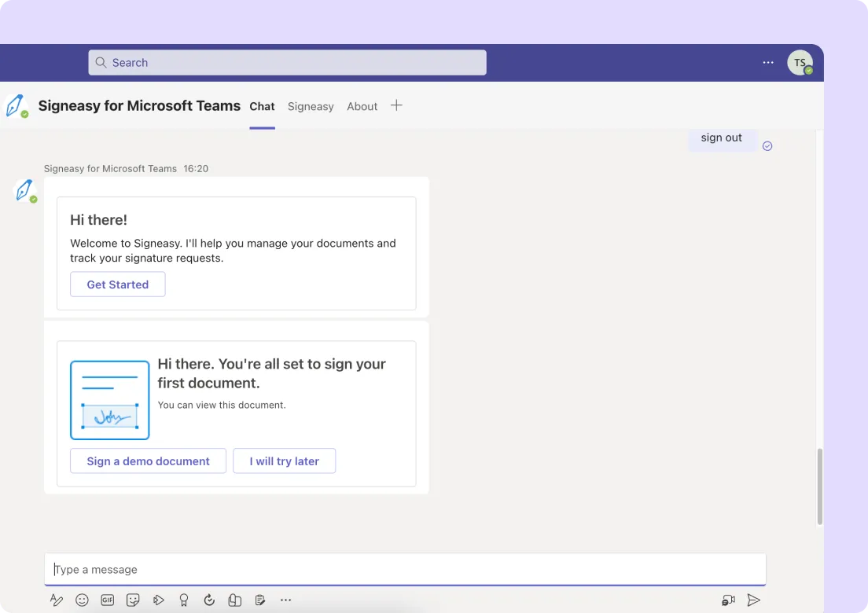Screen dimensions: 868x613
Task: Send praise using the praise icon
Action: click(184, 600)
